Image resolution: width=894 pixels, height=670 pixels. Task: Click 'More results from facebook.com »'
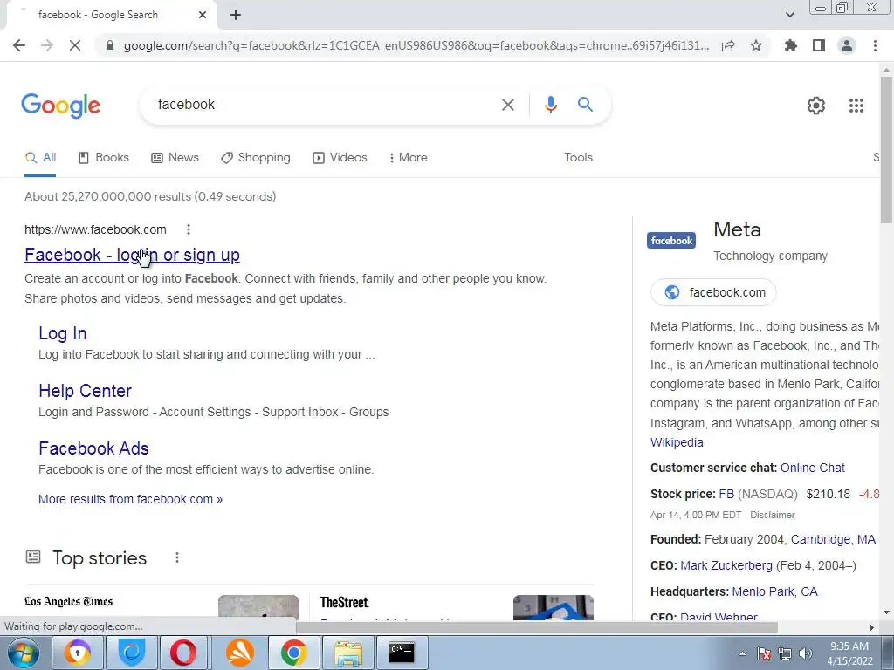[131, 499]
